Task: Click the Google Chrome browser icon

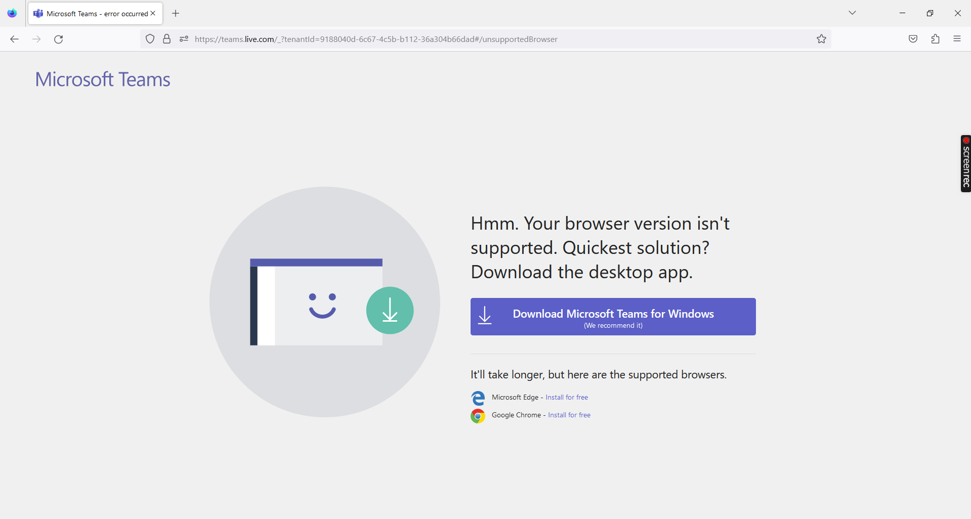Action: click(x=477, y=415)
